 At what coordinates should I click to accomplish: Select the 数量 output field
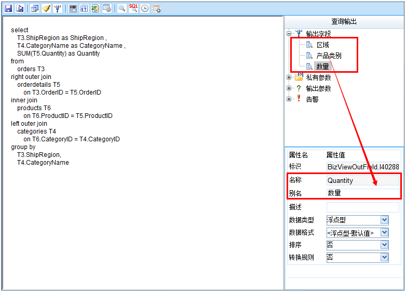click(322, 67)
